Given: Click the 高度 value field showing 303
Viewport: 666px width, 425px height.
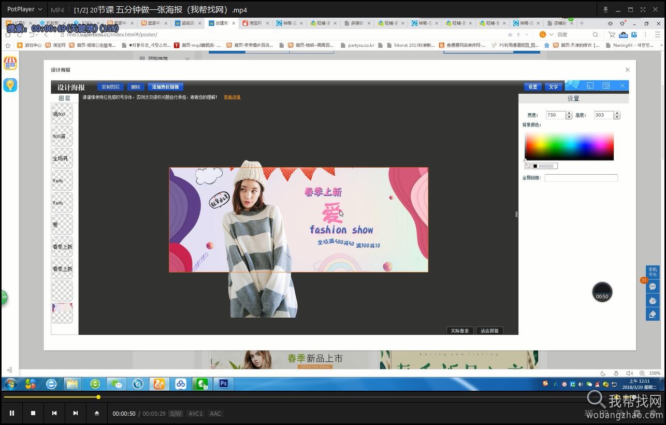Looking at the screenshot, I should point(603,115).
